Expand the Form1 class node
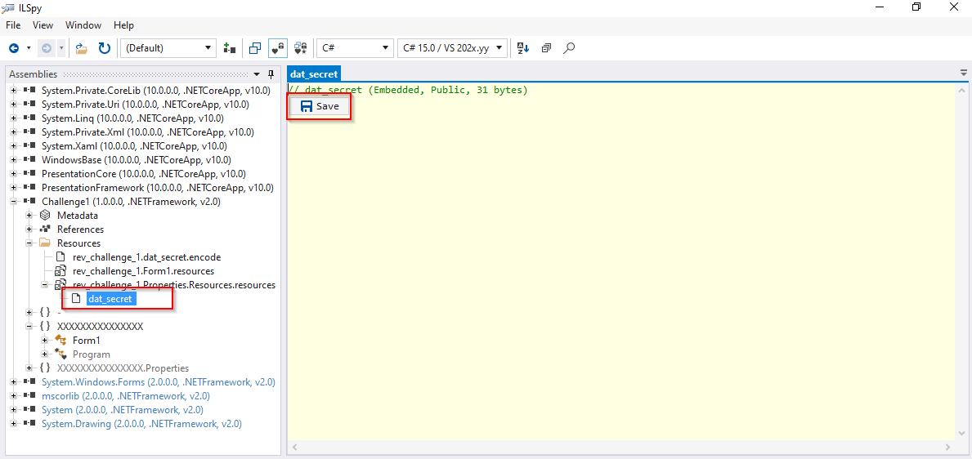 (x=45, y=341)
